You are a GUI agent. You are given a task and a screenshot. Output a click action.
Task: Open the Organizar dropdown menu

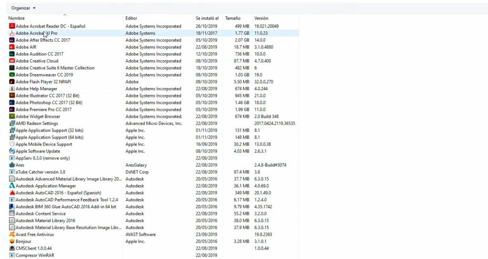(x=23, y=8)
